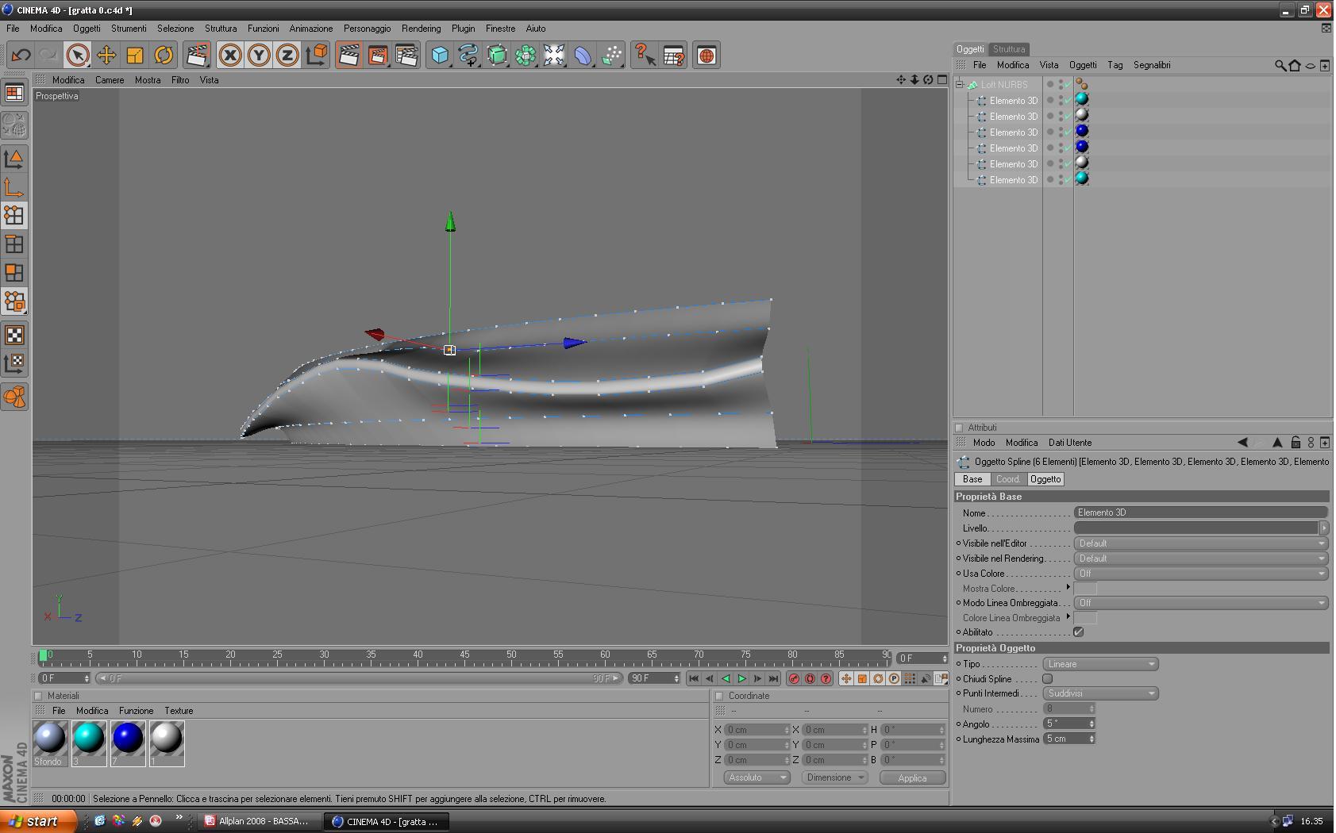Select the Rotate tool icon
Viewport: 1336px width, 833px height.
point(164,55)
